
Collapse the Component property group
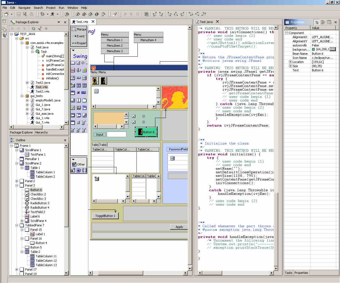(x=286, y=33)
